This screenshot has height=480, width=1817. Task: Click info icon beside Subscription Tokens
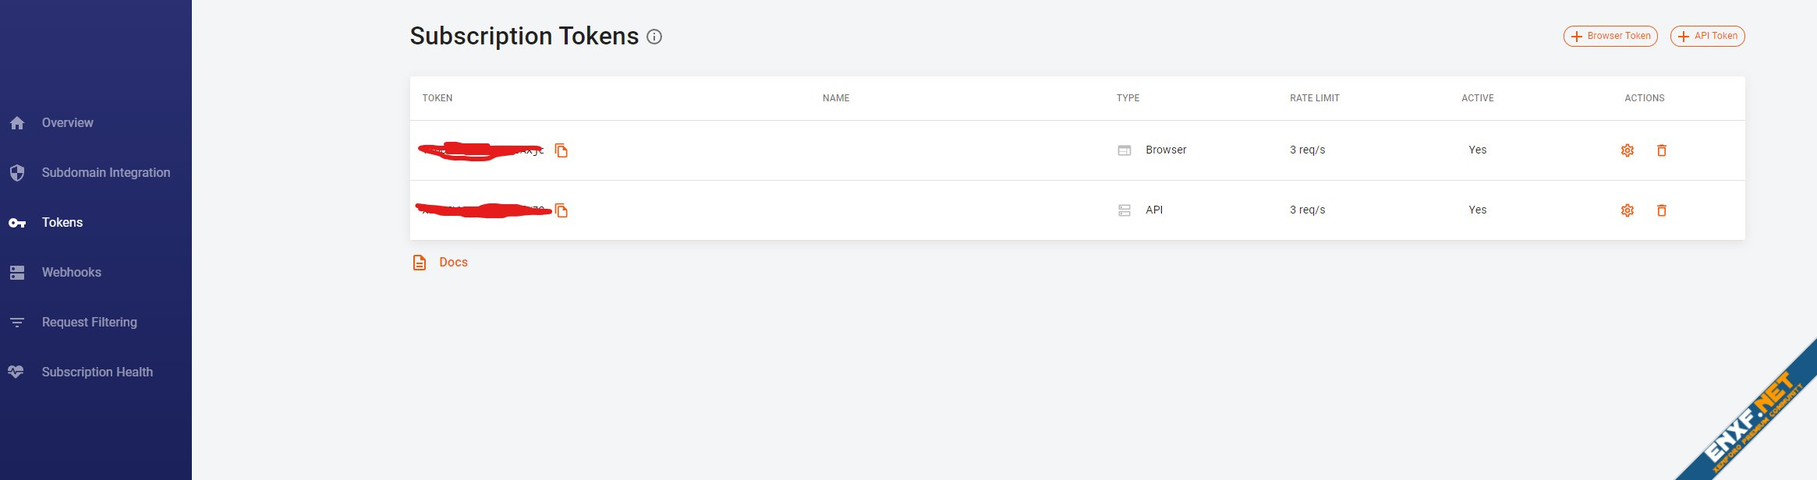pyautogui.click(x=654, y=37)
